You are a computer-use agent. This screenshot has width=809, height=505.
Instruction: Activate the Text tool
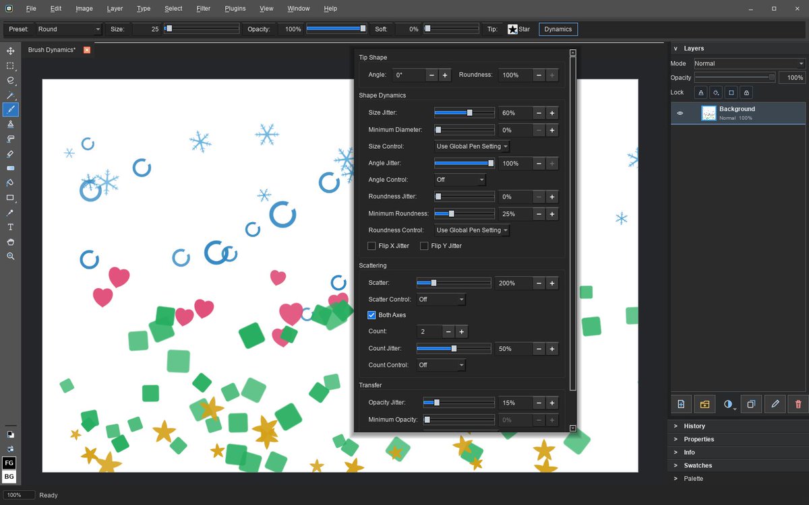[x=10, y=228]
